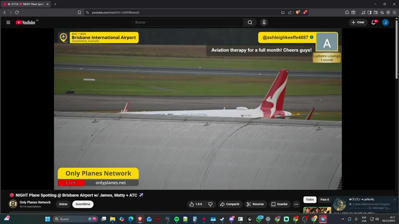This screenshot has width=399, height=224.
Task: Open the Crear button
Action: (x=358, y=22)
